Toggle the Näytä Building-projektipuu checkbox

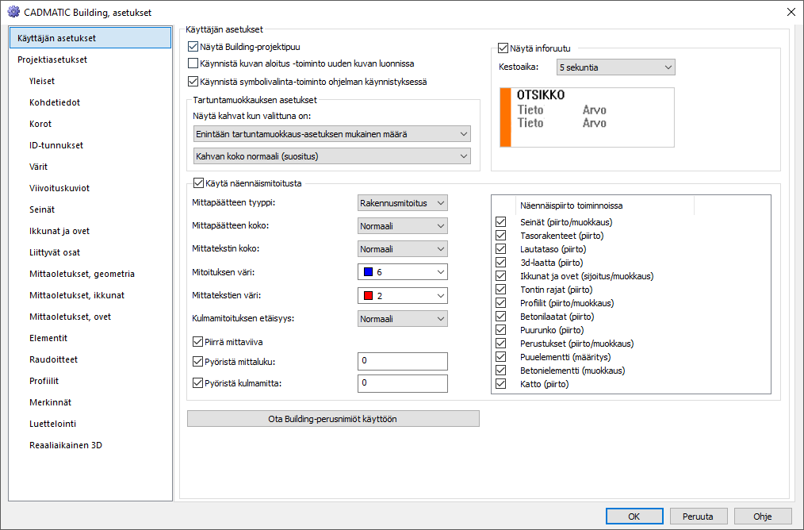click(x=193, y=47)
